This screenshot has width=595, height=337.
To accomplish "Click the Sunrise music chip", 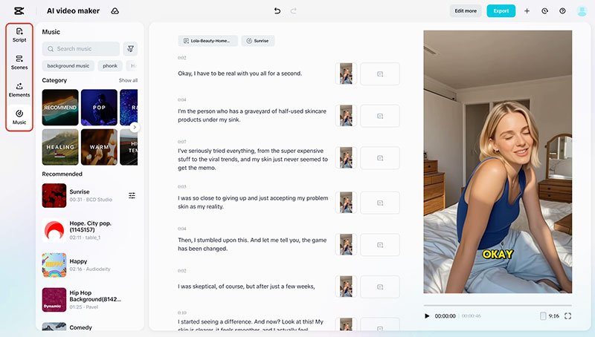I will click(258, 41).
